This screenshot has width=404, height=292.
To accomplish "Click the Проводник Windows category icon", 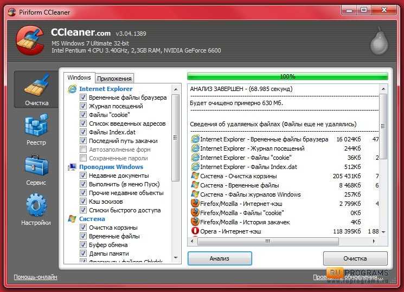I will pyautogui.click(x=72, y=167).
